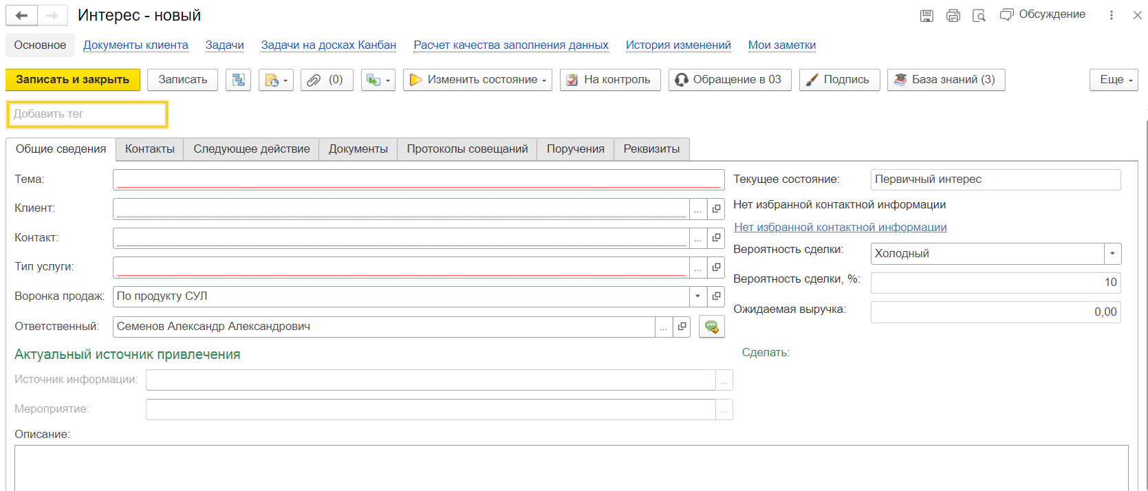Image resolution: width=1148 pixels, height=491 pixels.
Task: Switch to Поручения tab
Action: point(576,149)
